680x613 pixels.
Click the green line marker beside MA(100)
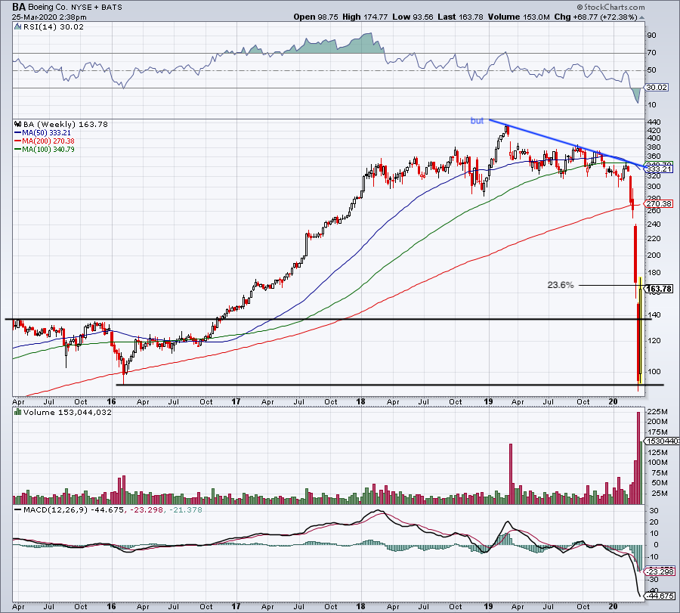pyautogui.click(x=18, y=150)
